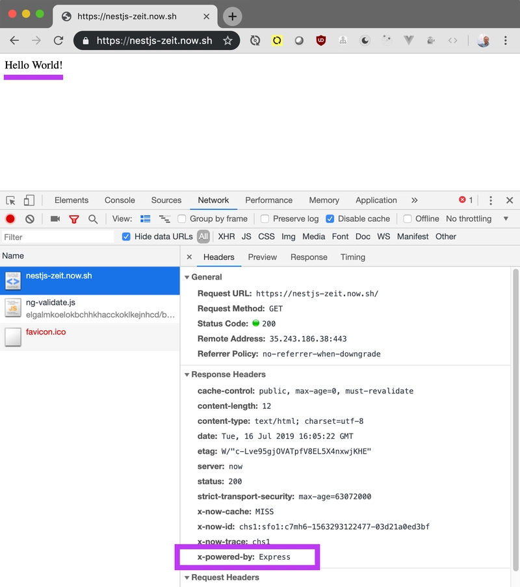The width and height of the screenshot is (520, 587).
Task: Open the Preview tab for this request
Action: tap(262, 257)
